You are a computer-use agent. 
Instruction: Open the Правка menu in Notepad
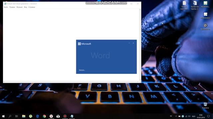12,7
